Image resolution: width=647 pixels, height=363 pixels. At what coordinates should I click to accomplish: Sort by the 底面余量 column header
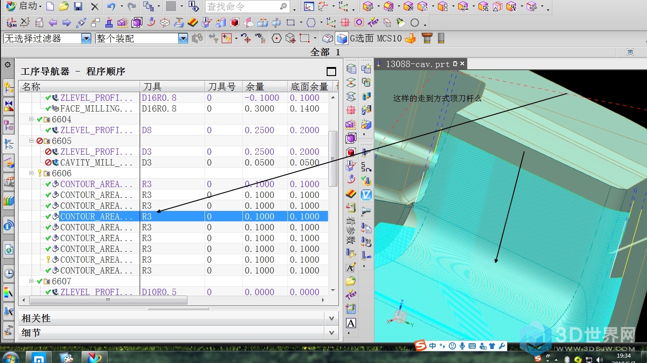coord(309,86)
